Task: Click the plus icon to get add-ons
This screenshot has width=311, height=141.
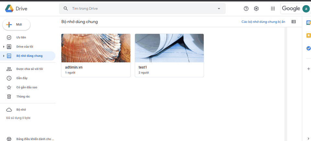Action: coord(308,69)
